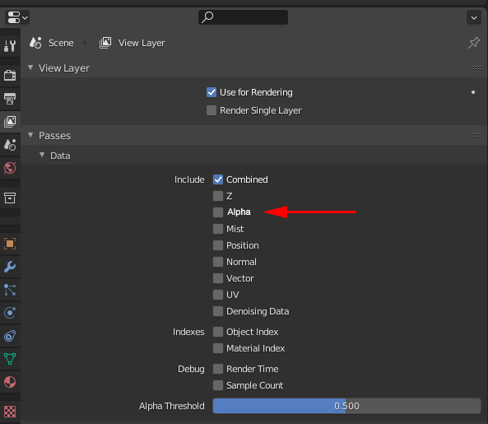Enable the Material Index checkbox

(218, 348)
